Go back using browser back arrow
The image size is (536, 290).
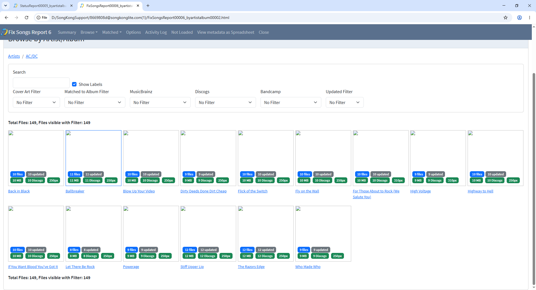[x=6, y=18]
